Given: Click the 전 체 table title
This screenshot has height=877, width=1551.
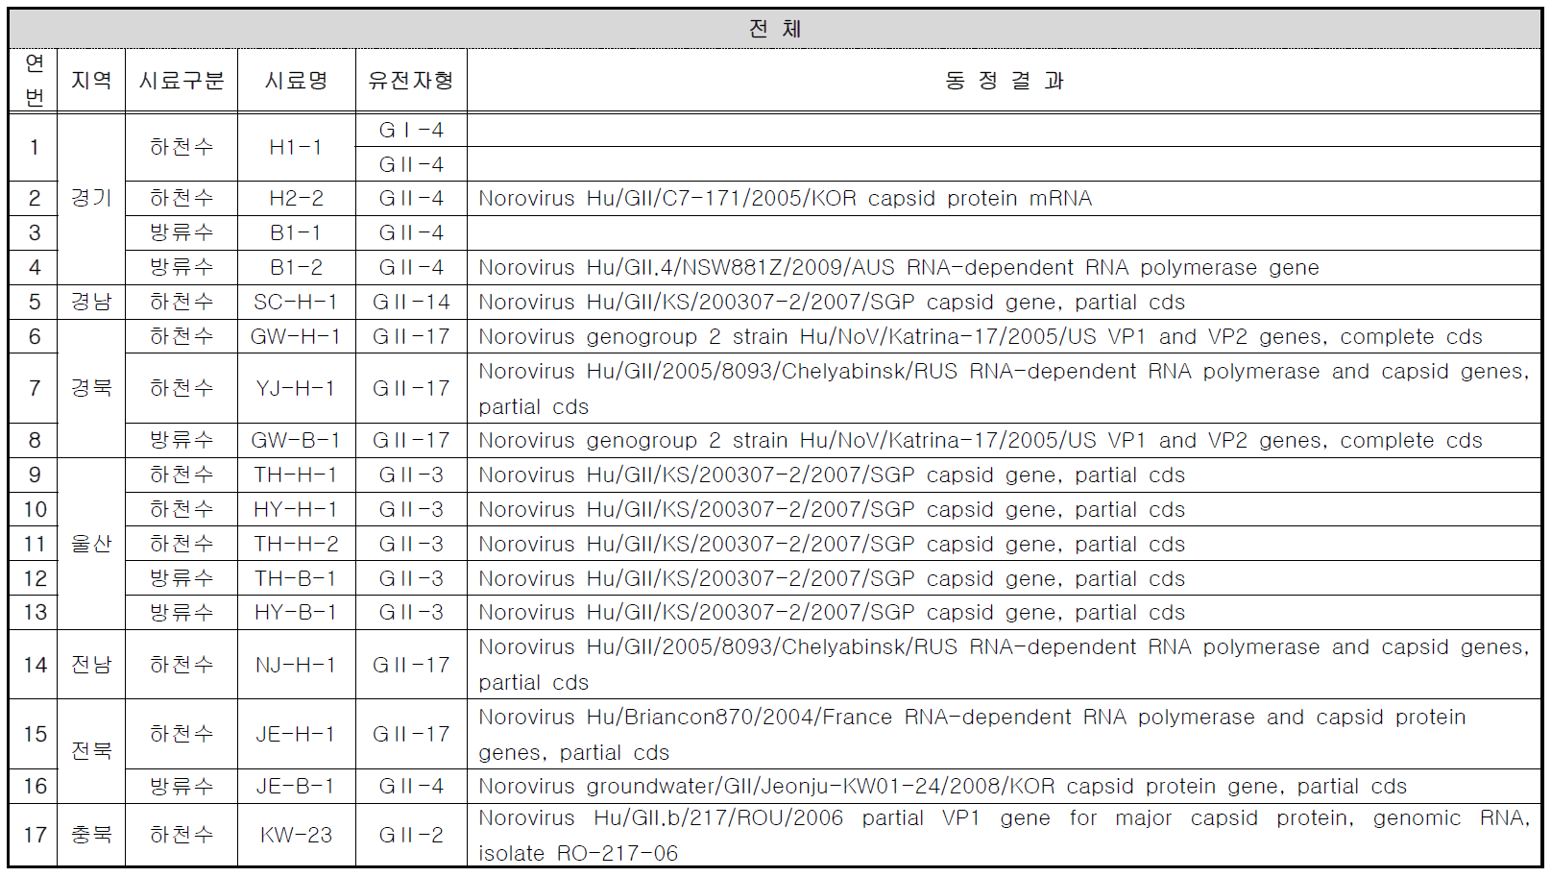Looking at the screenshot, I should click(774, 28).
